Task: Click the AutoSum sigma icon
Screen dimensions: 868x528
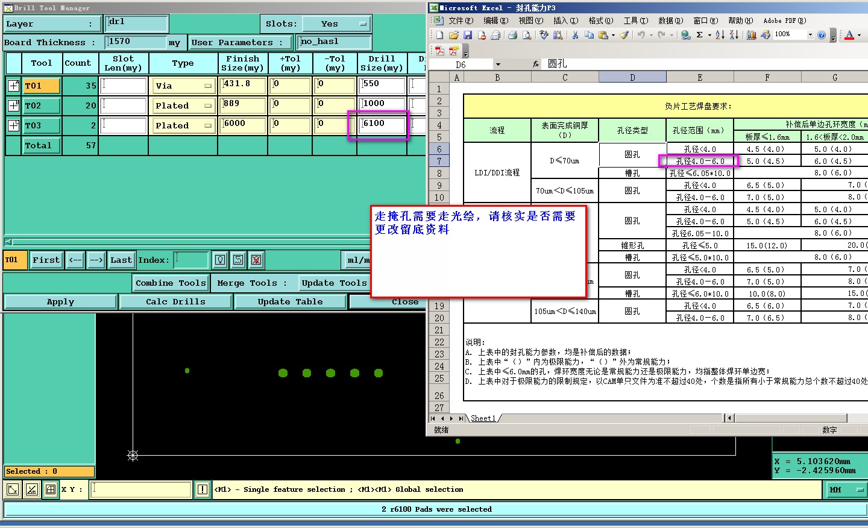Action: tap(699, 35)
